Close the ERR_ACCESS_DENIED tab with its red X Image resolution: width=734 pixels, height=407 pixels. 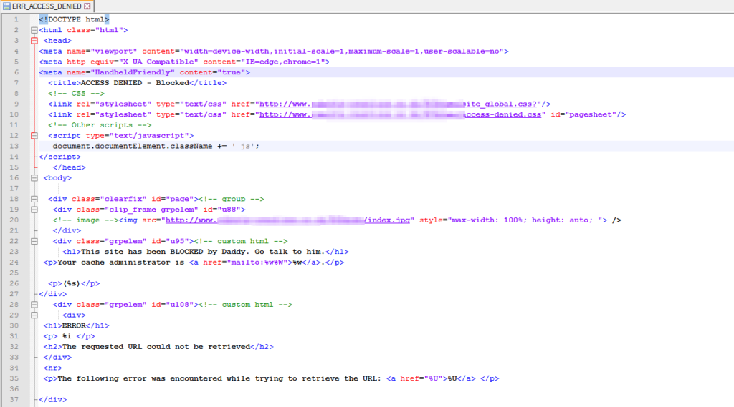(87, 6)
